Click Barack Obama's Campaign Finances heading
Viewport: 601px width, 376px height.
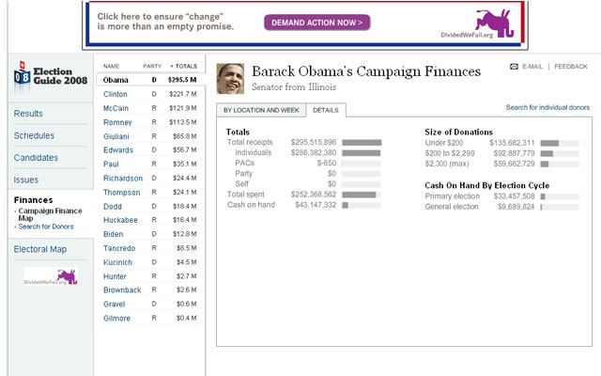[x=366, y=71]
